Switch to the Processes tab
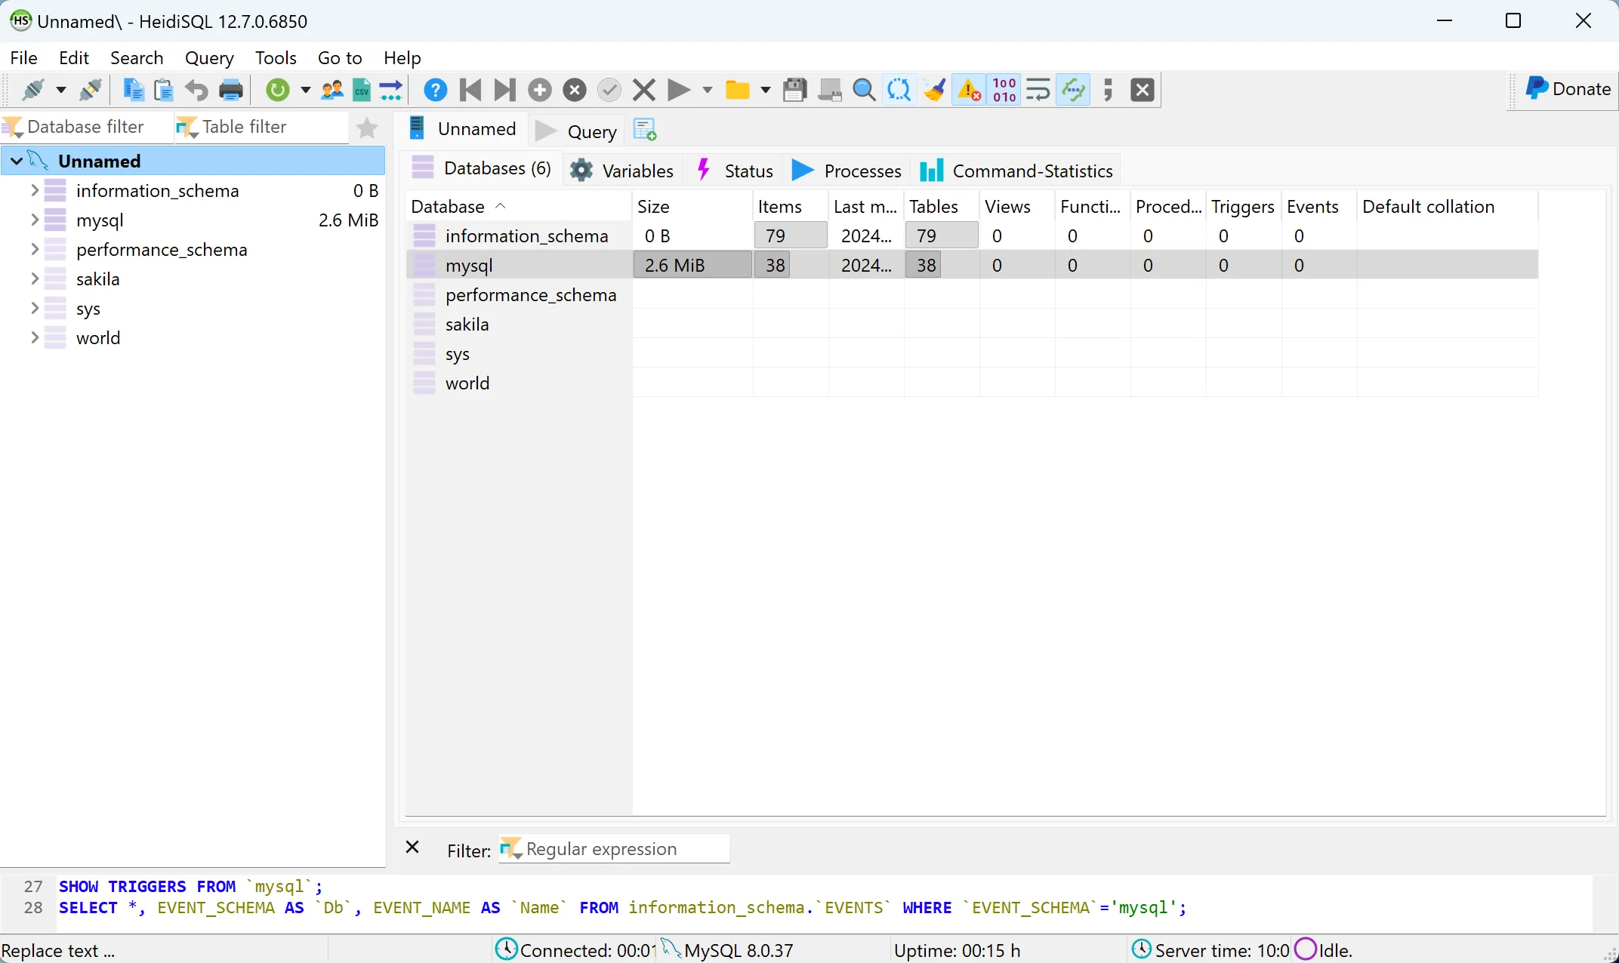 846,171
